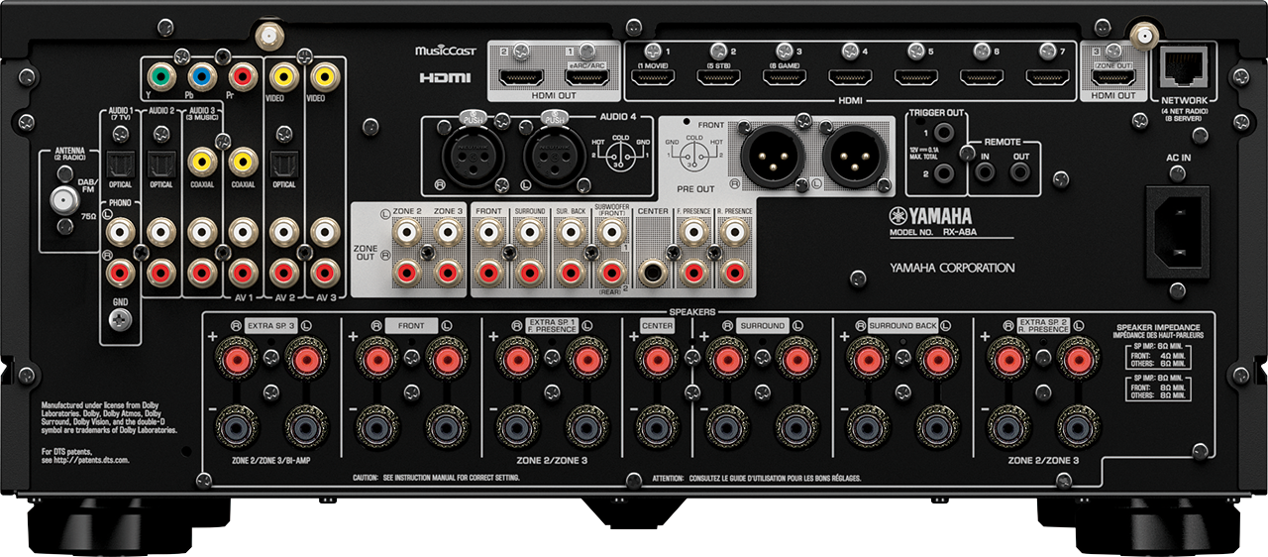Select the HDMI OUT 1 eARC/ARC port

pos(587,77)
